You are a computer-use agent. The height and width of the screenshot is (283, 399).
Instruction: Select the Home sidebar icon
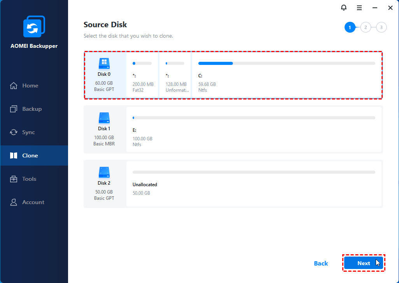click(14, 85)
